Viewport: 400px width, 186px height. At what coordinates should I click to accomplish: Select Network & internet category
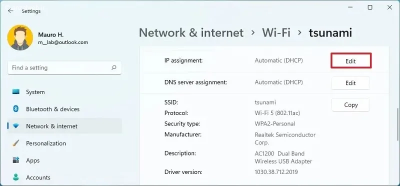[64, 126]
